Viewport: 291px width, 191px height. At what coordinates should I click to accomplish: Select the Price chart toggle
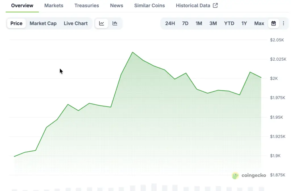point(16,24)
